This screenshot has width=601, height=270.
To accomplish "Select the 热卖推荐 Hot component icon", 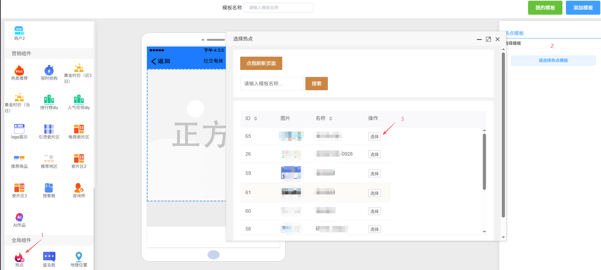I will coord(19,70).
